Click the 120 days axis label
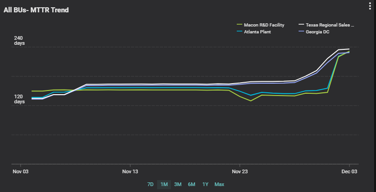This screenshot has height=192, width=376. (x=19, y=99)
